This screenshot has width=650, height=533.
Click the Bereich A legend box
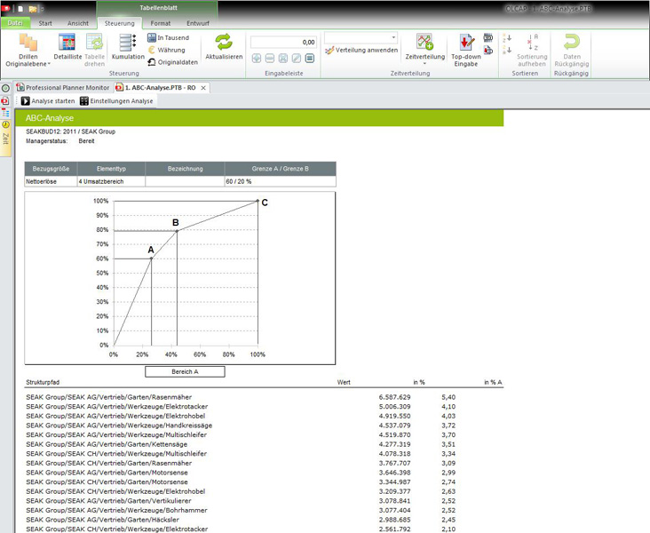click(x=185, y=371)
